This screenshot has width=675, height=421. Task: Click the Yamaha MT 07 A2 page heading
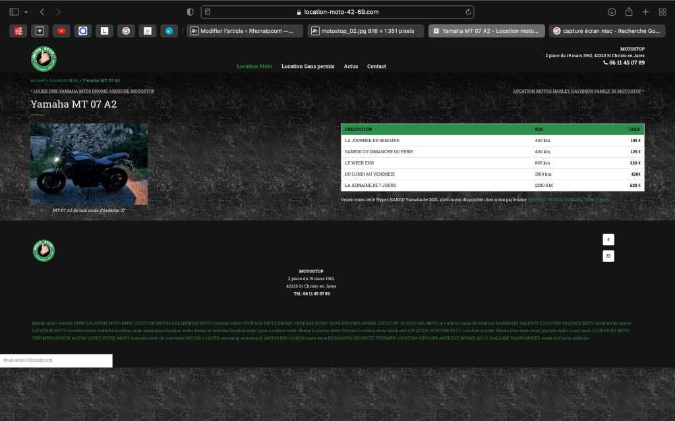point(74,105)
